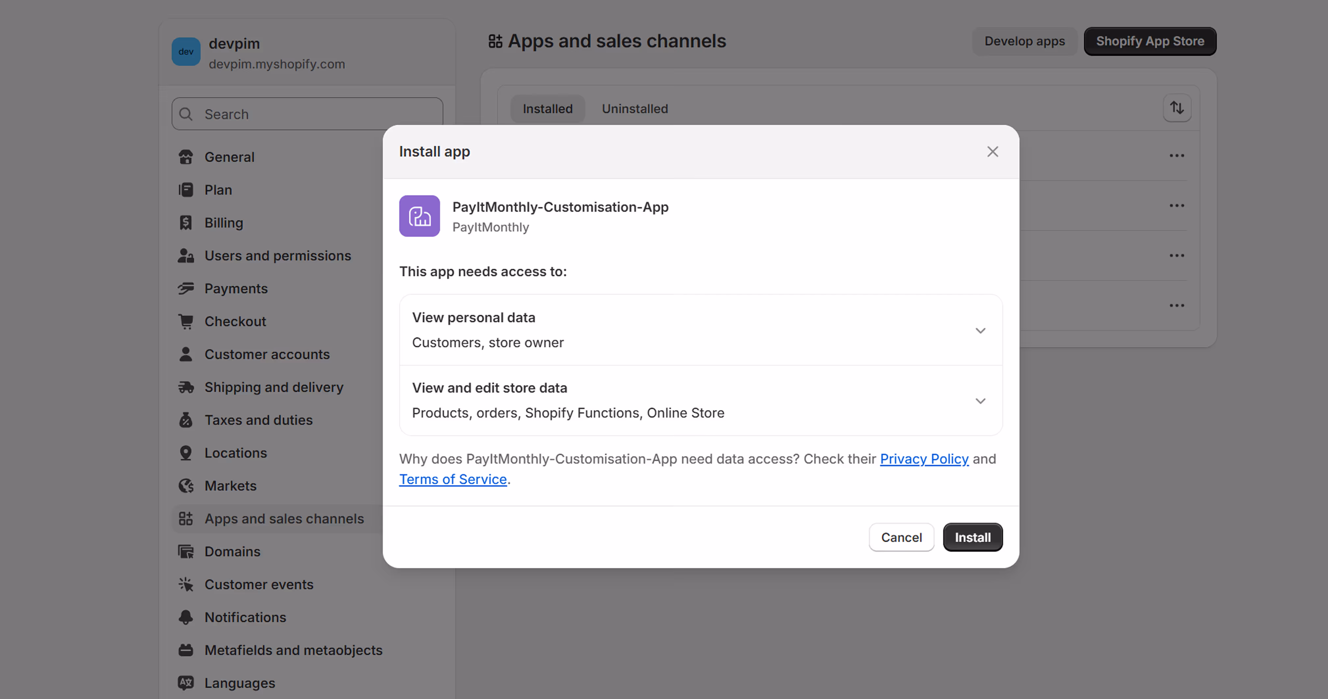This screenshot has width=1328, height=699.
Task: Close the Install app dialog
Action: (993, 152)
